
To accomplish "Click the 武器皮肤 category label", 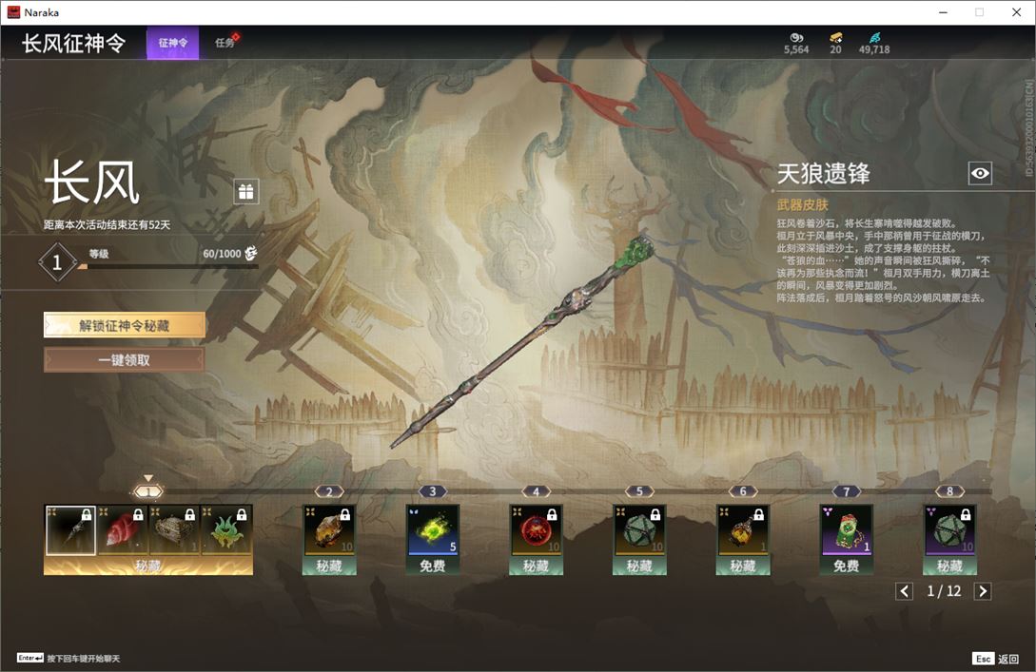I will pos(802,204).
